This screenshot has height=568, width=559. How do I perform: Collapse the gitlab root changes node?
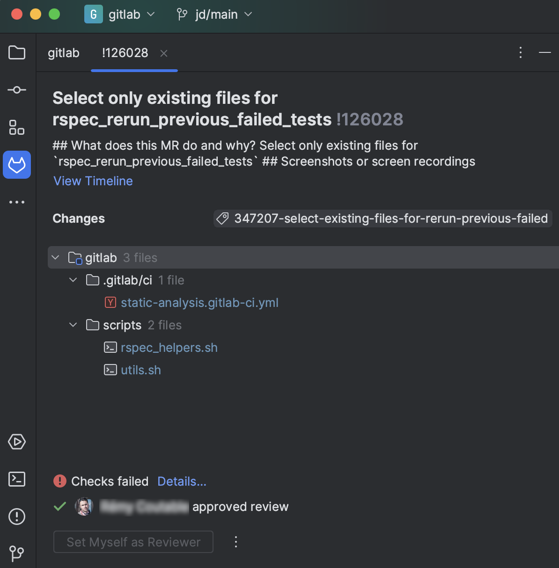56,258
